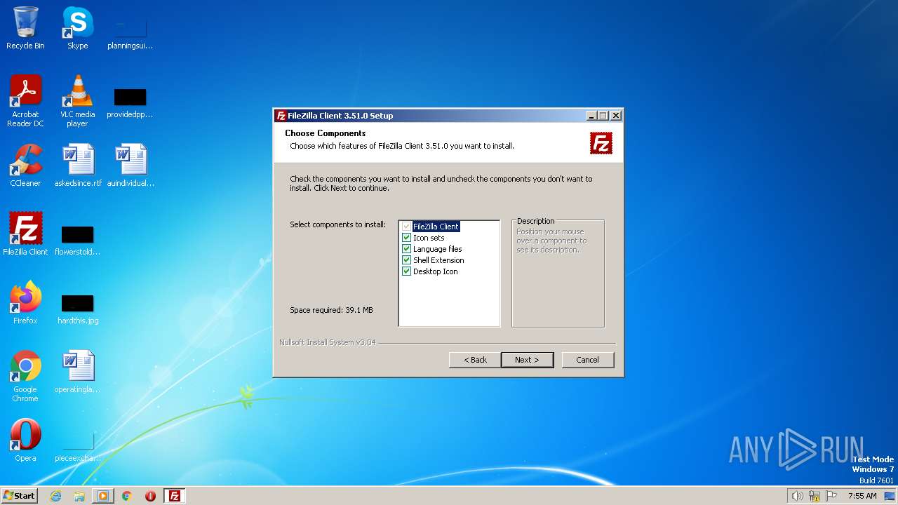898x505 pixels.
Task: Click the Space required: 39.1 MB text
Action: [x=331, y=310]
